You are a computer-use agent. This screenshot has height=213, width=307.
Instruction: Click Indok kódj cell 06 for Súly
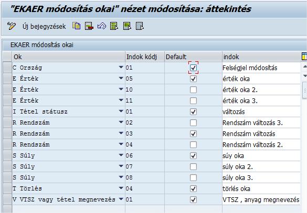click(145, 156)
